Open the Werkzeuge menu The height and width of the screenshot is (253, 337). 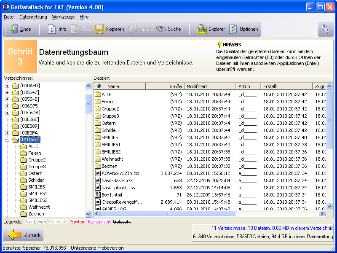tap(64, 17)
